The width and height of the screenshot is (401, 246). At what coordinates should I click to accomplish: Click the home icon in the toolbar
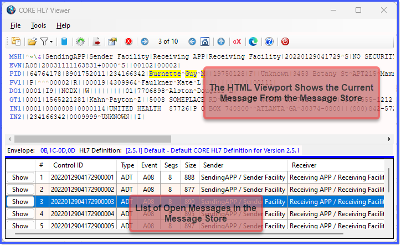205,41
